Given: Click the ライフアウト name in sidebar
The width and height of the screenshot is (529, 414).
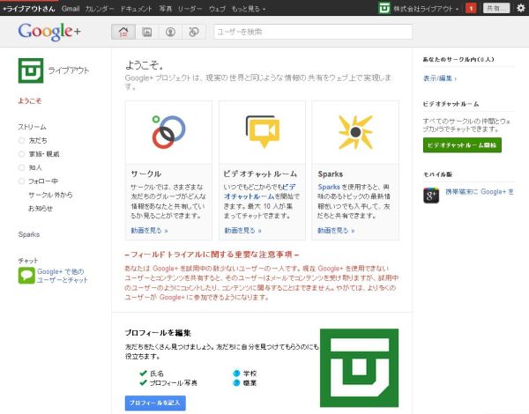Looking at the screenshot, I should tap(69, 70).
